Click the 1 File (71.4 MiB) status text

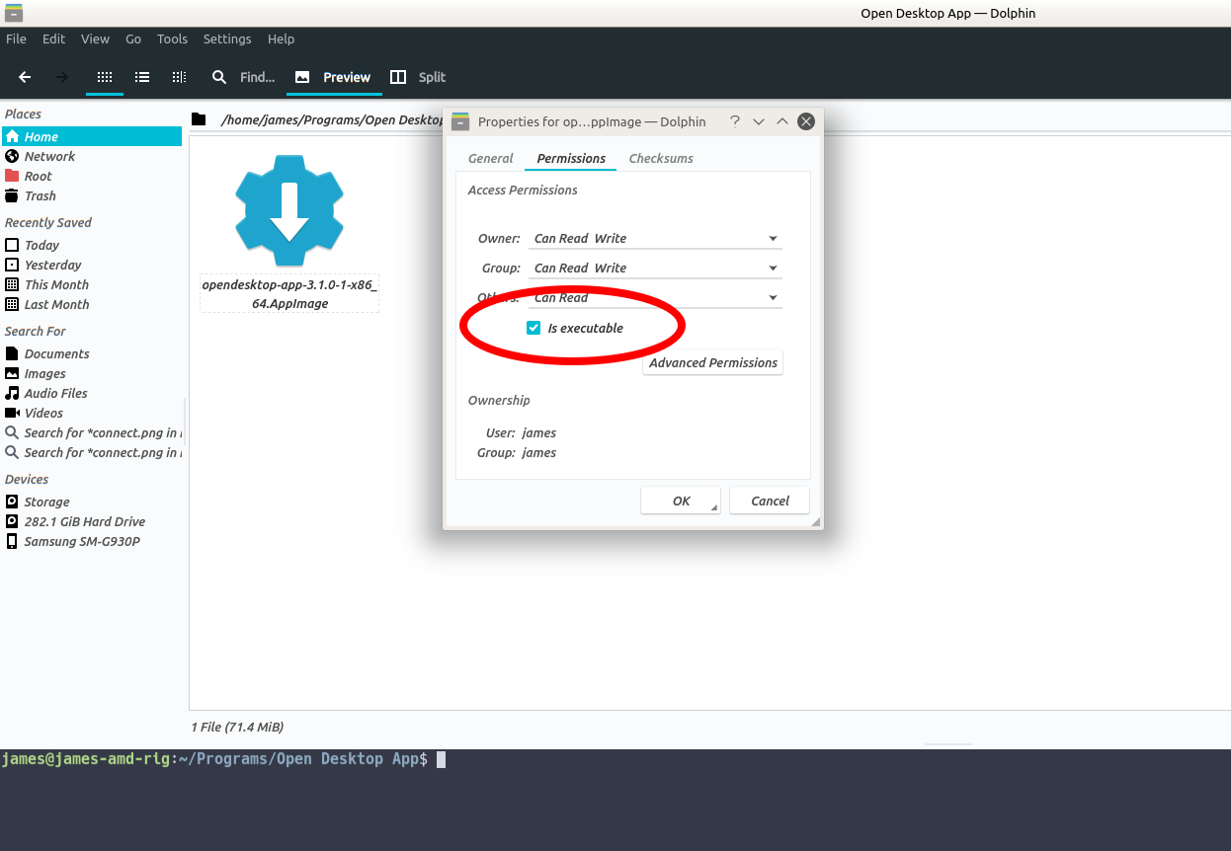[x=237, y=727]
